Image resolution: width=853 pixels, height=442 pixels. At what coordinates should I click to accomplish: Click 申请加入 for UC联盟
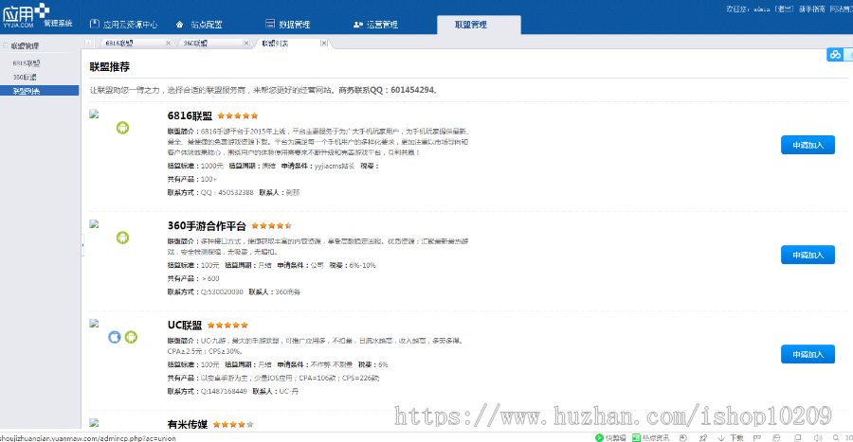pyautogui.click(x=808, y=354)
